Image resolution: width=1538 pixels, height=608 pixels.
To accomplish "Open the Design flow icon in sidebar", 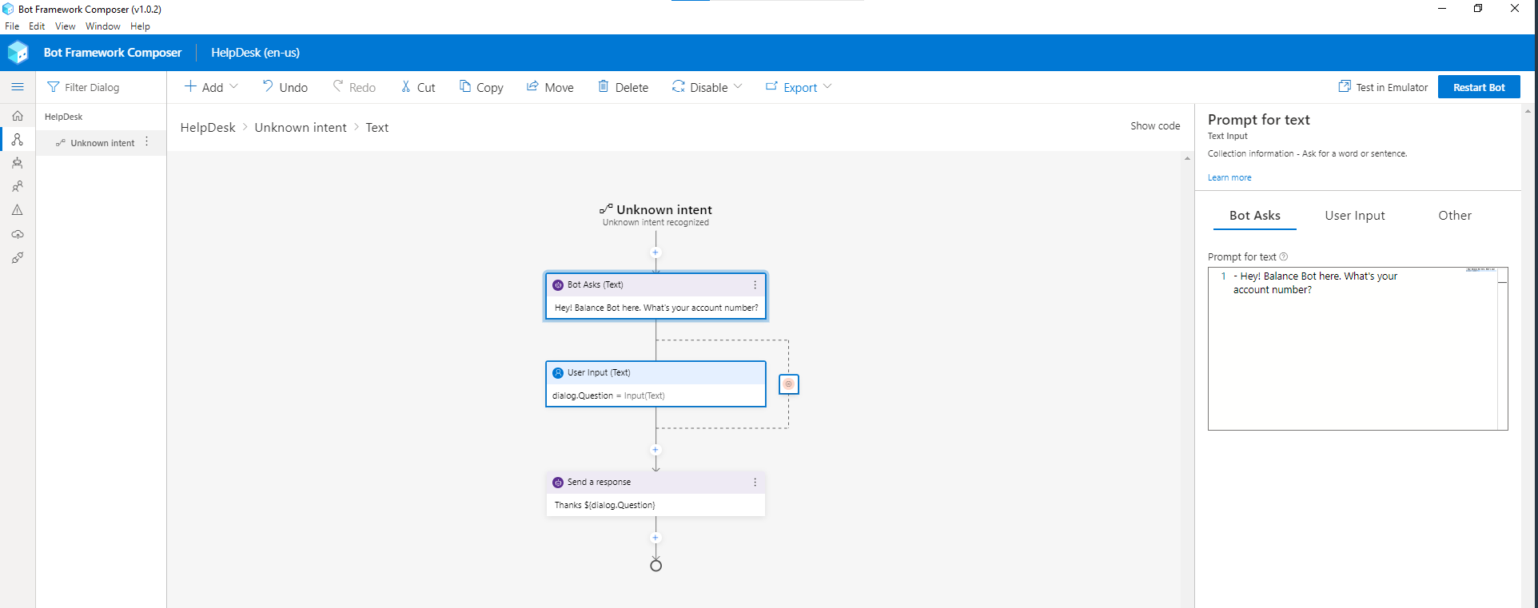I will [18, 140].
